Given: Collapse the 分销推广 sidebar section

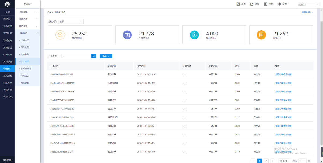Looking at the screenshot, I should pos(28,33).
